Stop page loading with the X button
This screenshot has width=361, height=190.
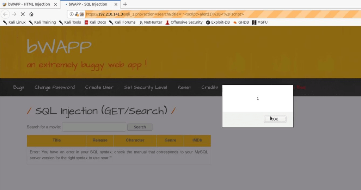(23, 14)
